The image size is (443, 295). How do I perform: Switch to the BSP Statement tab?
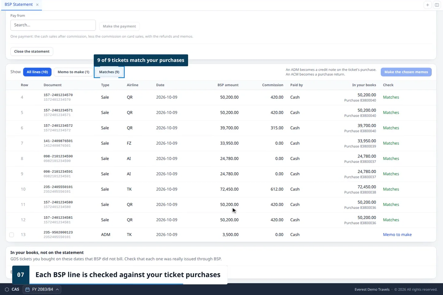click(x=18, y=5)
